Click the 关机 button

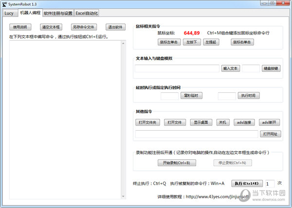(x=223, y=122)
